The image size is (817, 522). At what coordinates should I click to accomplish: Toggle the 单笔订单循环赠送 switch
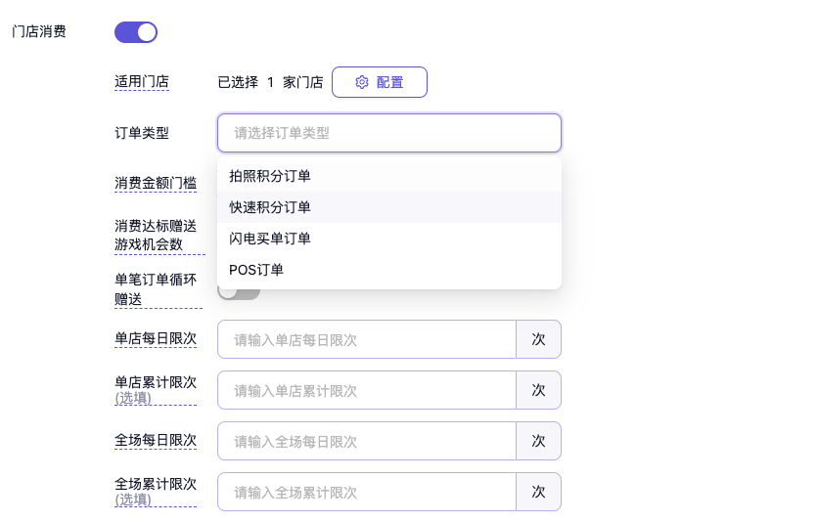pos(239,291)
